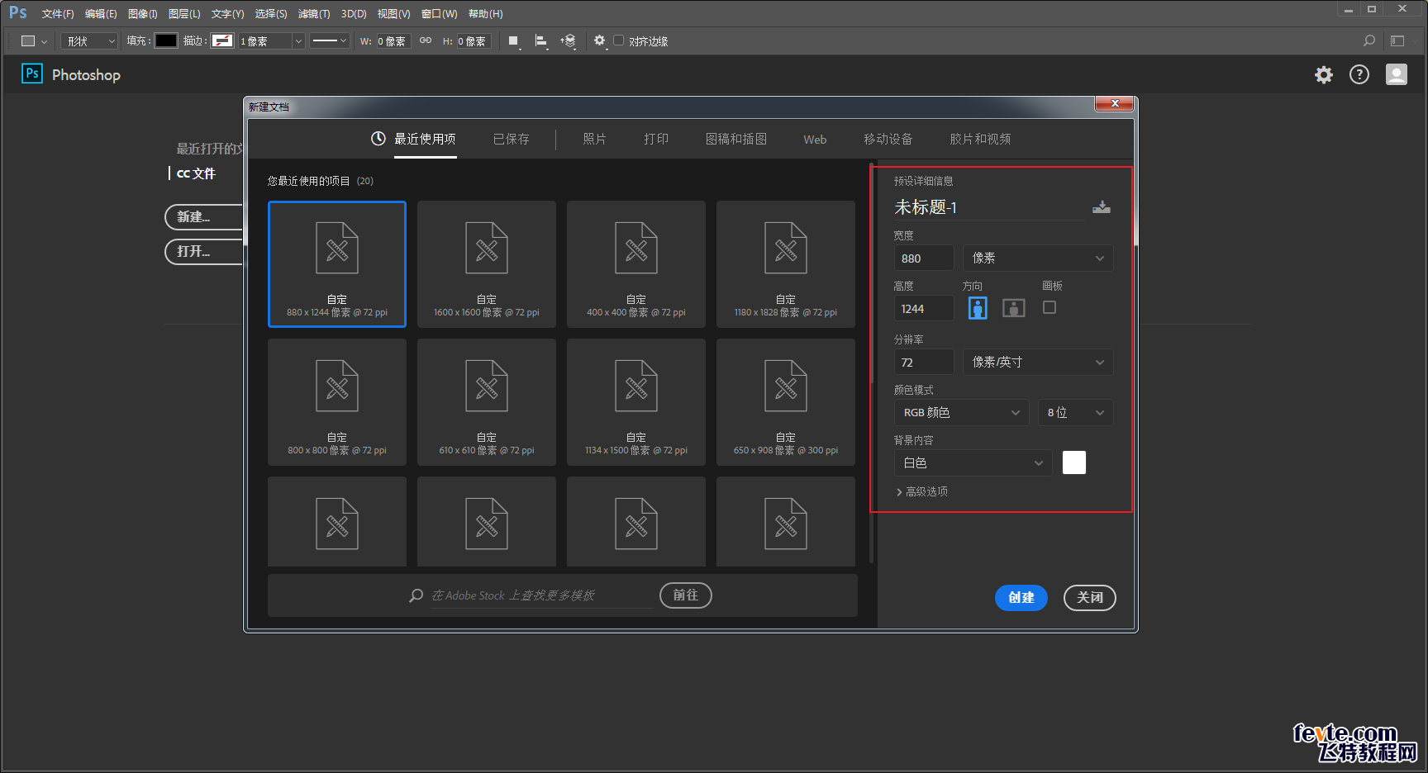The width and height of the screenshot is (1428, 773).
Task: Open the shape tool mode dropdown
Action: click(89, 41)
